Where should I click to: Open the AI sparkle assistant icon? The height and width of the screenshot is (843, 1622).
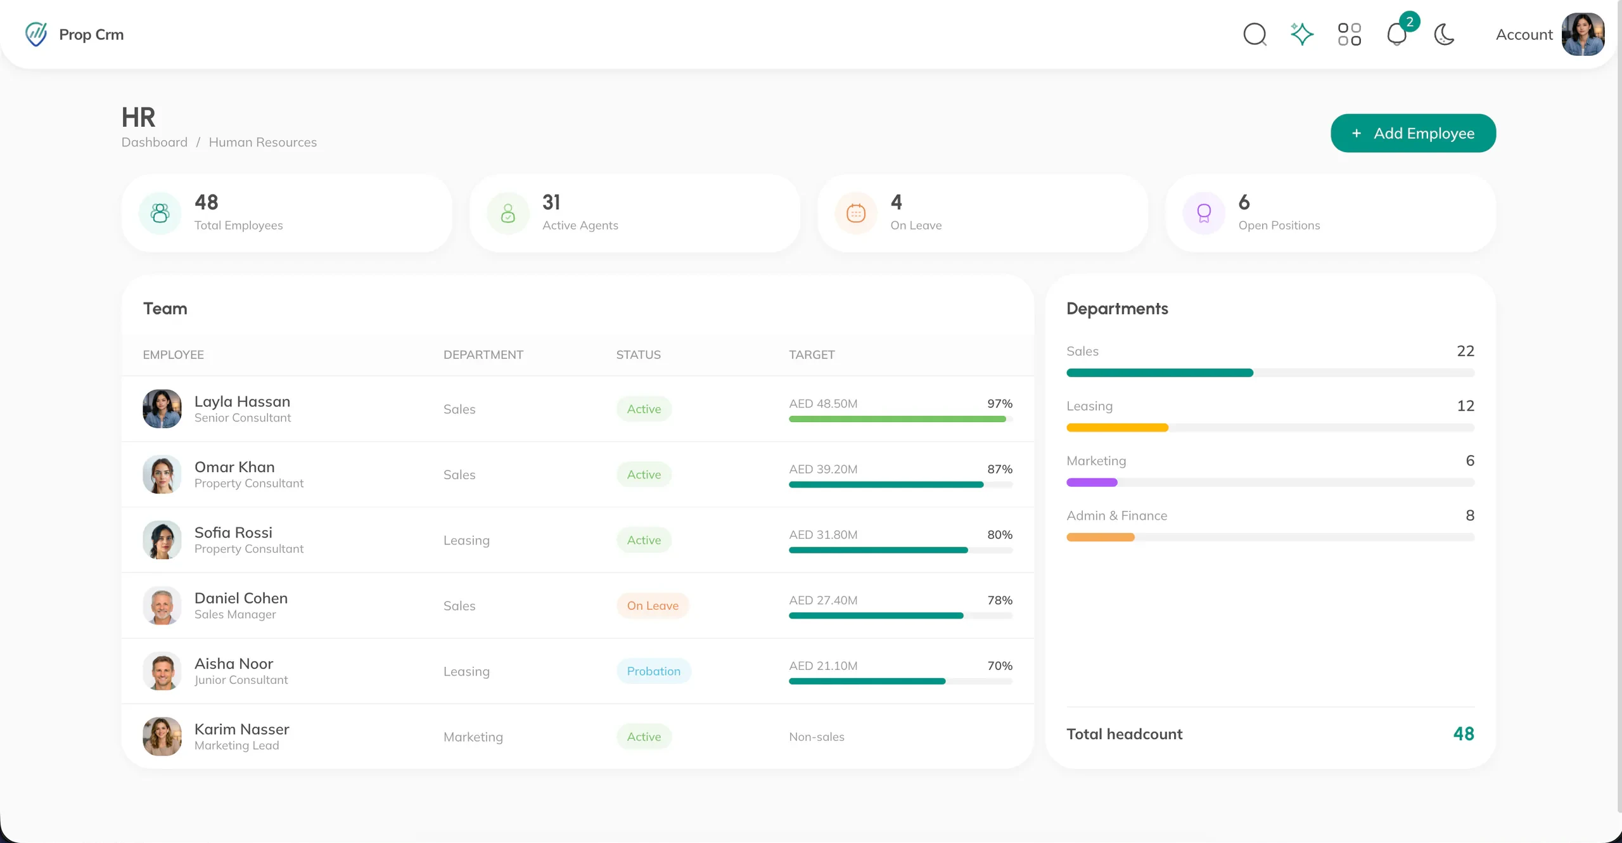tap(1302, 34)
